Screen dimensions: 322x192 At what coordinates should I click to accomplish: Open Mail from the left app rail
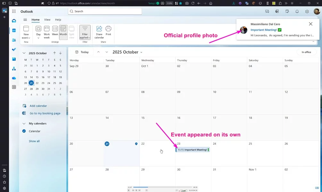tap(14, 21)
